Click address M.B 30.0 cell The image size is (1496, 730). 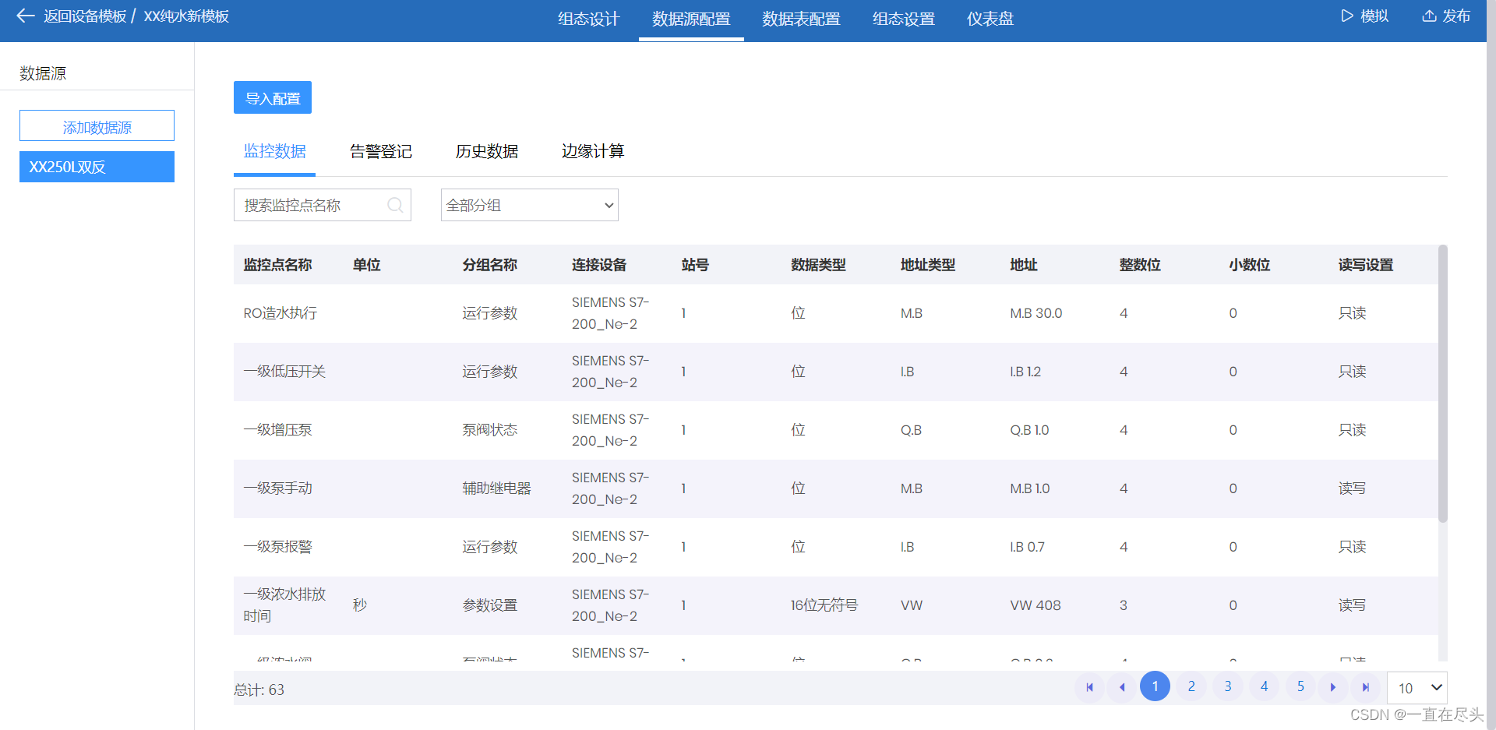pyautogui.click(x=1036, y=313)
